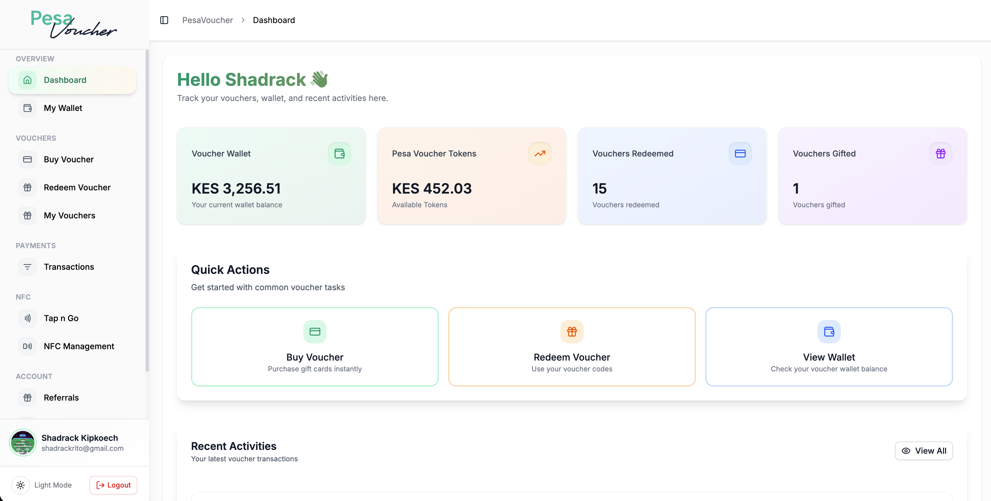991x501 pixels.
Task: Open Transactions page
Action: click(x=72, y=267)
